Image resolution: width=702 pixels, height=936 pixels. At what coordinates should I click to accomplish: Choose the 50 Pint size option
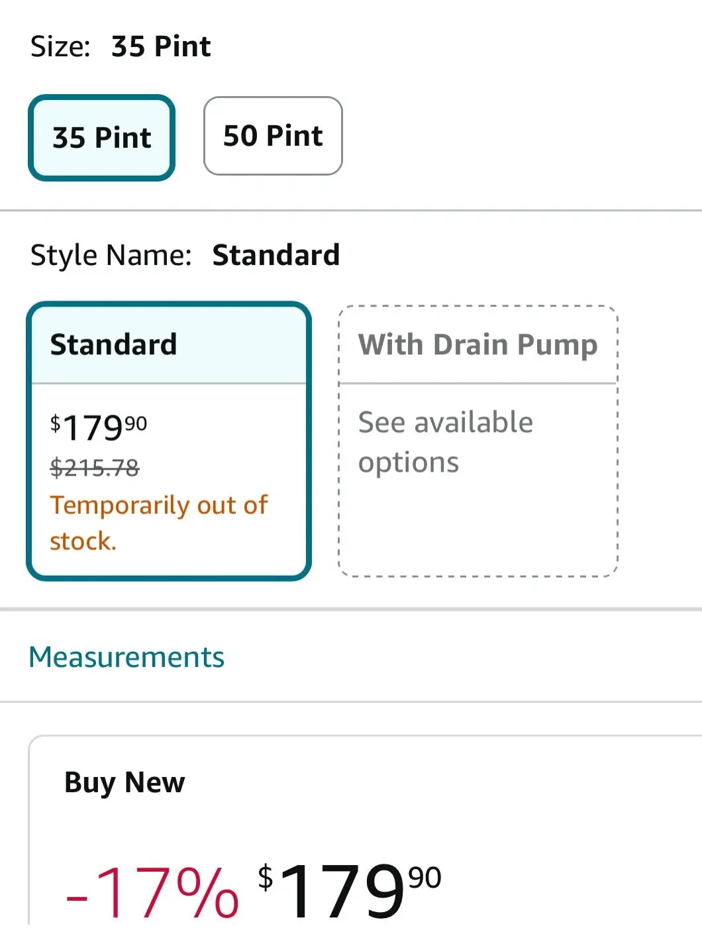273,136
